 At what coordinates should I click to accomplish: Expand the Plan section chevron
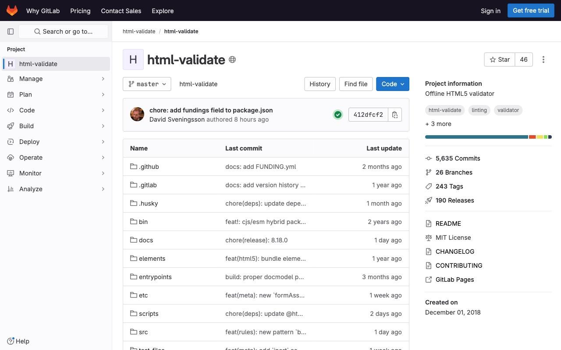(x=103, y=94)
